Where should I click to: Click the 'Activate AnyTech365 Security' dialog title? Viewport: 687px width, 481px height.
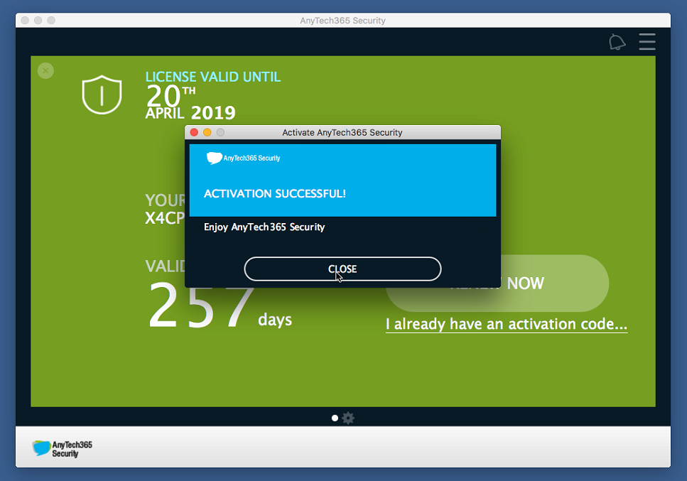click(342, 132)
